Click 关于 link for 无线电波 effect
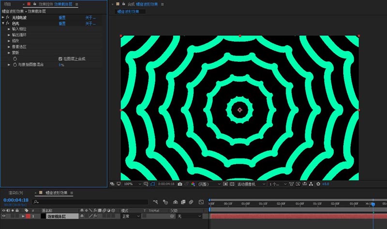 point(90,17)
